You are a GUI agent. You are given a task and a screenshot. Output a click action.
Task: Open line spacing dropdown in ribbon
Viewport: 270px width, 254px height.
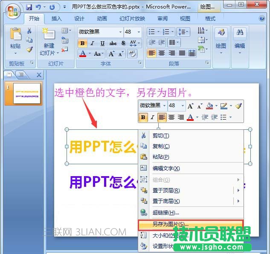pyautogui.click(x=183, y=32)
